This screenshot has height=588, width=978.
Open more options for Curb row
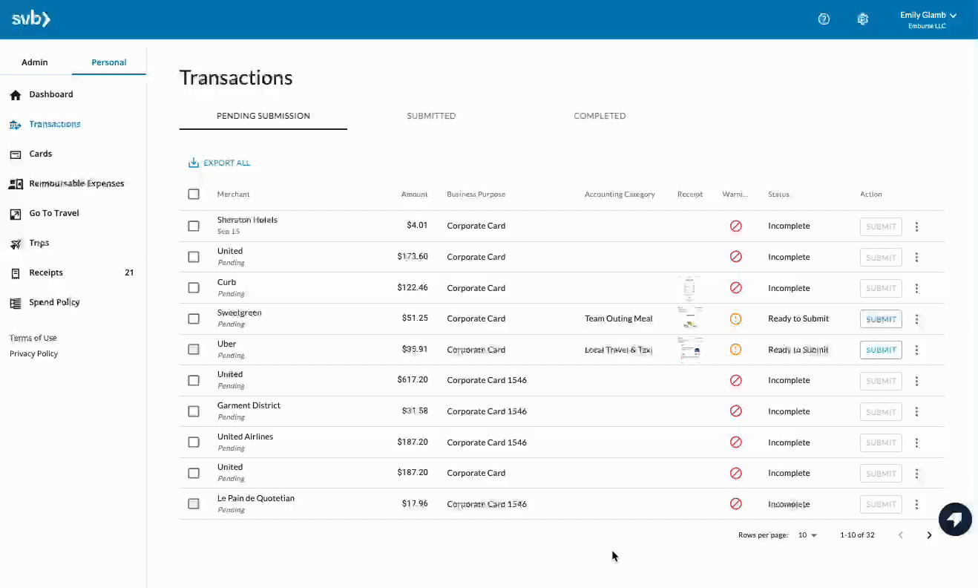(x=916, y=288)
